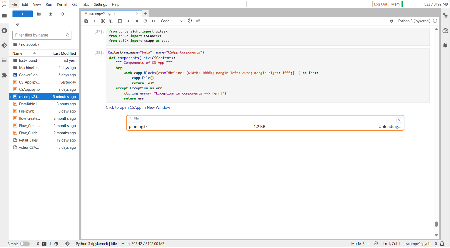Click the Git diamond icon in status bar

click(67, 244)
